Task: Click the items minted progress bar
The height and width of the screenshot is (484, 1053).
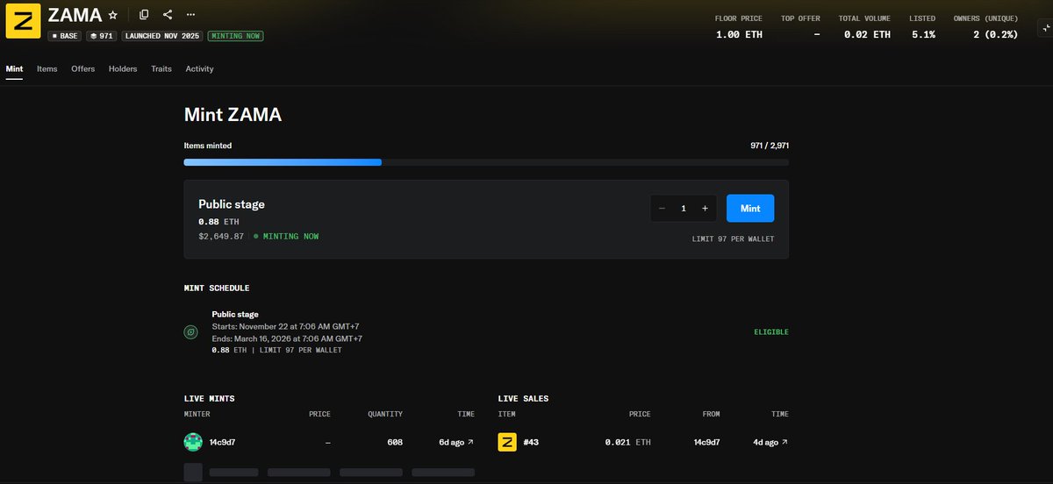Action: pos(486,162)
